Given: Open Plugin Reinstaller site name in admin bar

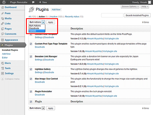Looking at the screenshot, I should [x=19, y=2].
